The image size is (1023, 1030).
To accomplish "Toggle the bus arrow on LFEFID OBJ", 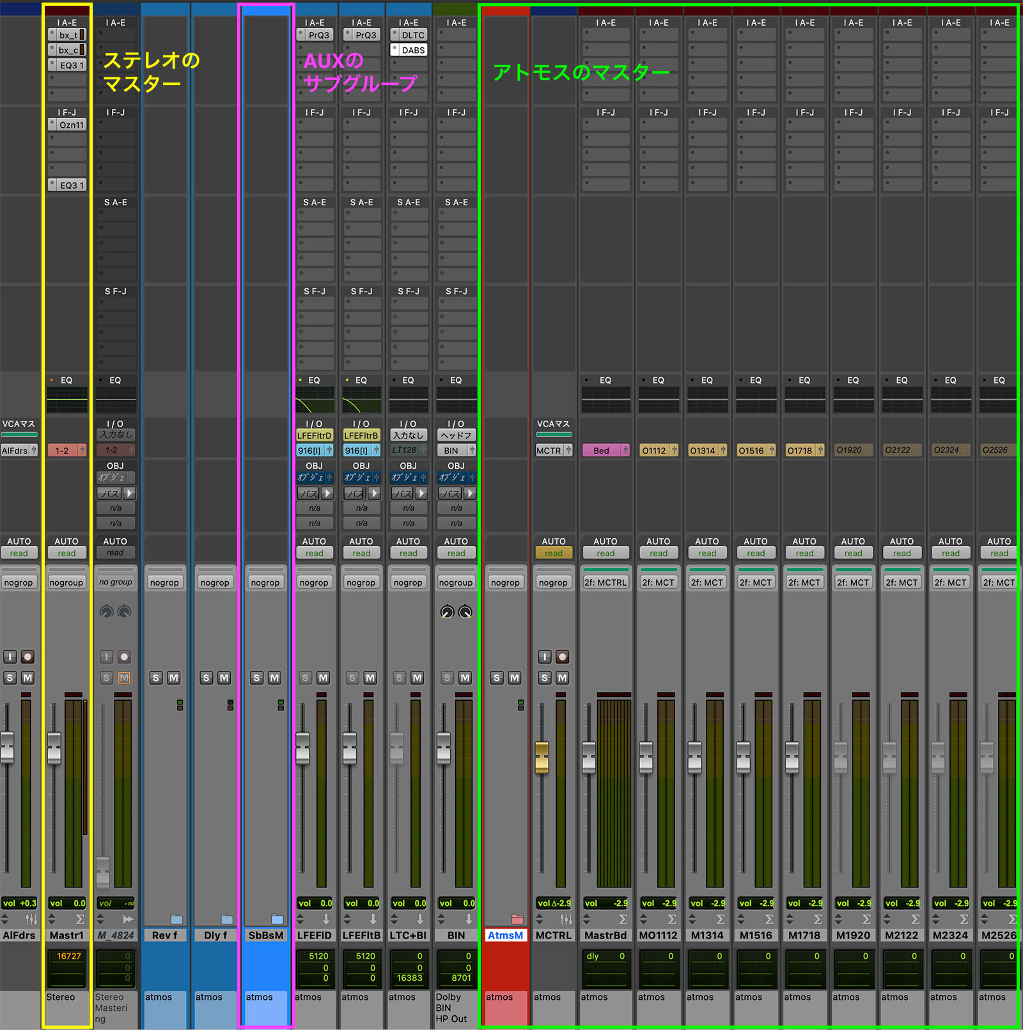I will [x=327, y=493].
